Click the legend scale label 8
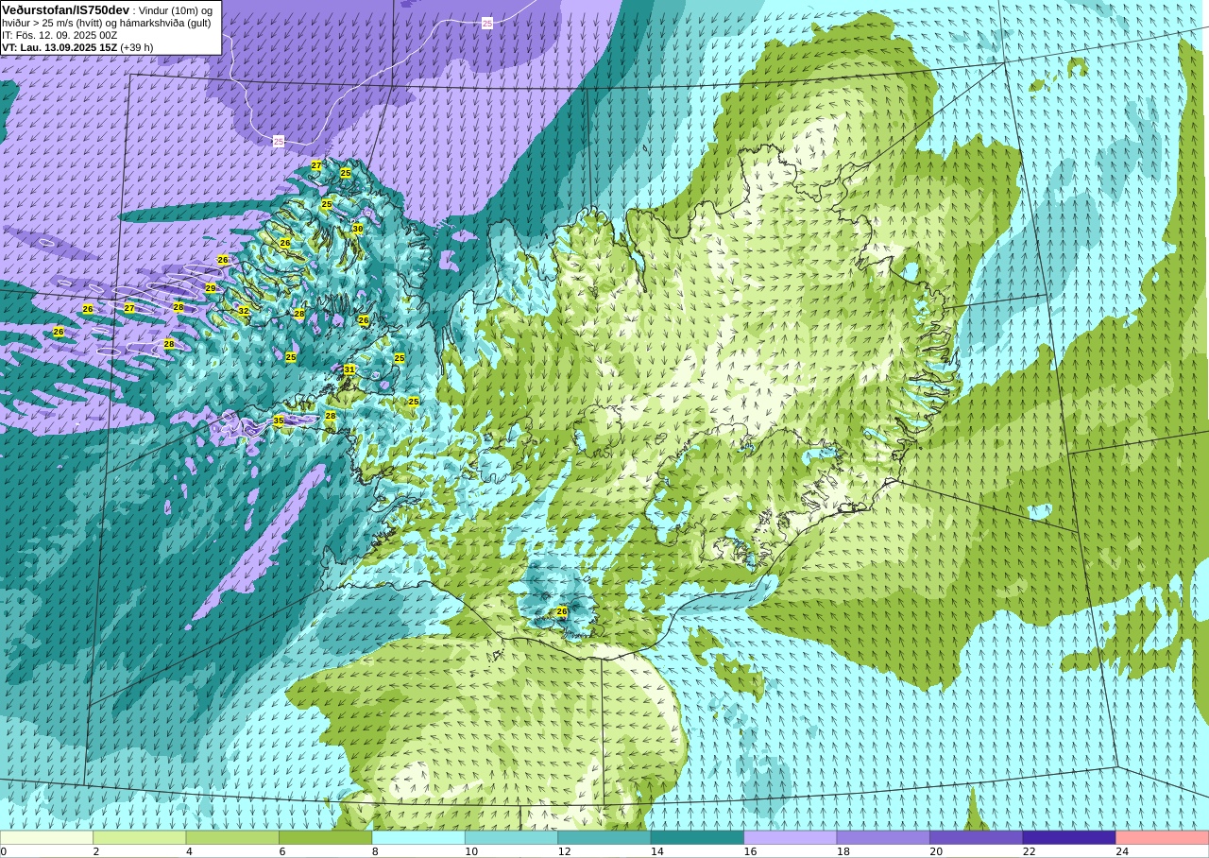 (375, 851)
